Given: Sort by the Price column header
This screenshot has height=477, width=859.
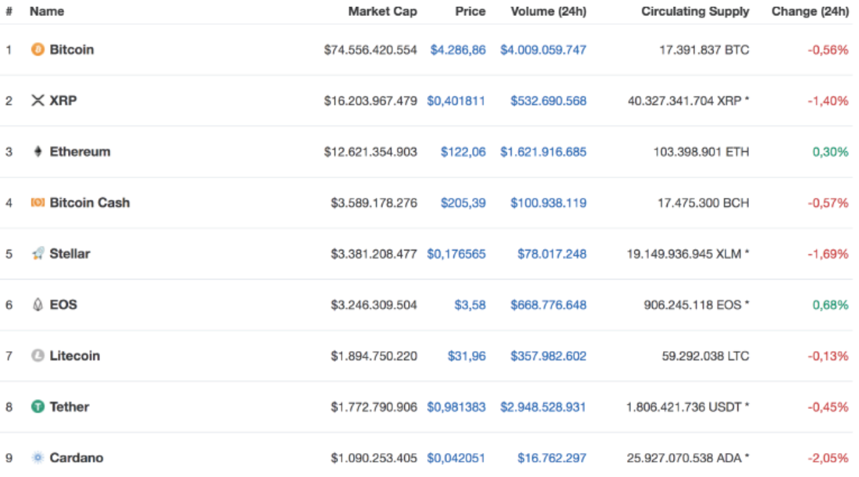Looking at the screenshot, I should (x=470, y=11).
